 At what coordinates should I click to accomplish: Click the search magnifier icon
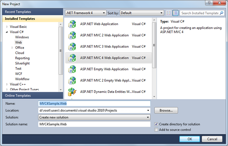221,13
